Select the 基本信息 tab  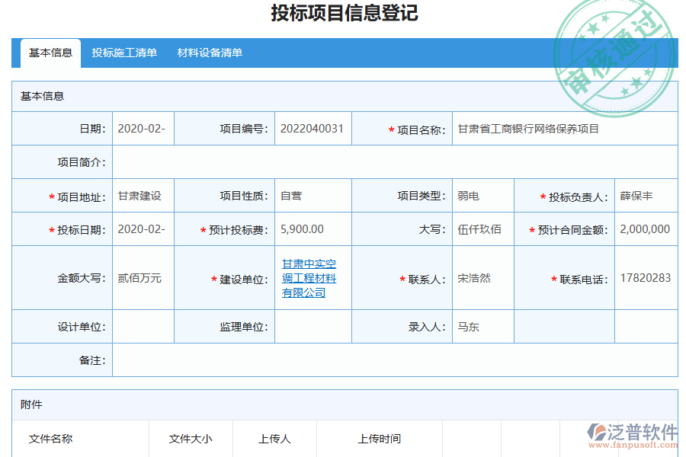(50, 53)
